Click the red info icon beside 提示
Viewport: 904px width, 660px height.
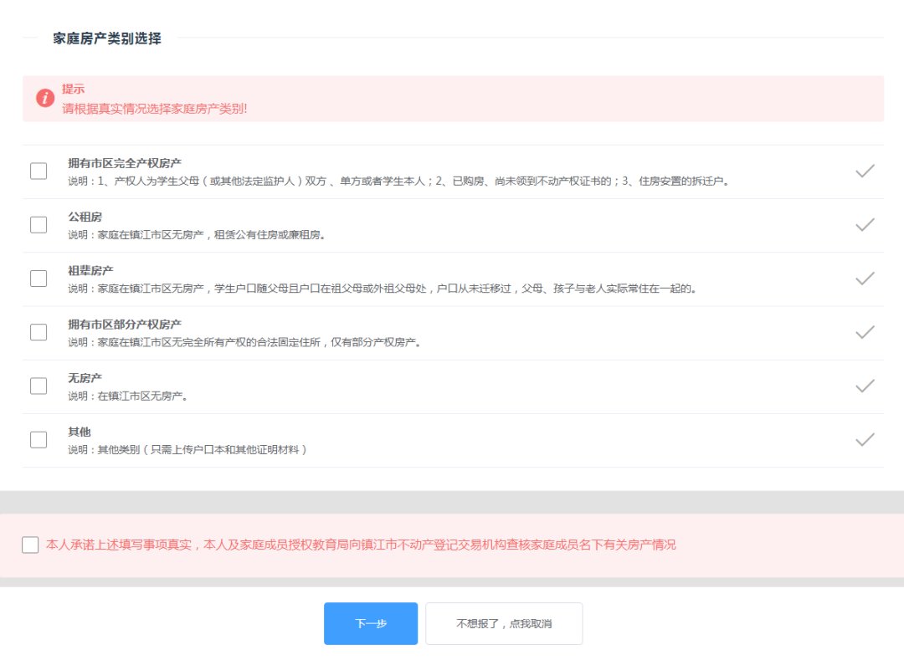pyautogui.click(x=45, y=98)
